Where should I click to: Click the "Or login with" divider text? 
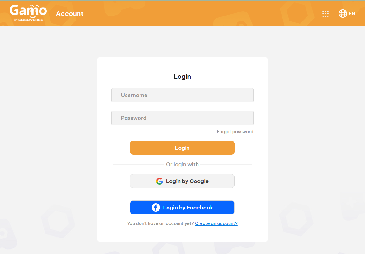click(182, 164)
